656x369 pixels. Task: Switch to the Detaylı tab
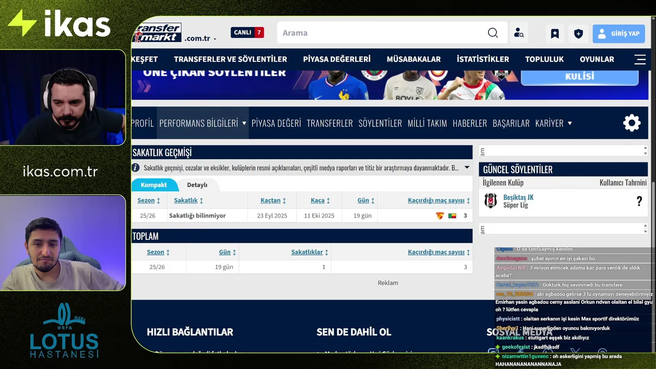point(197,185)
